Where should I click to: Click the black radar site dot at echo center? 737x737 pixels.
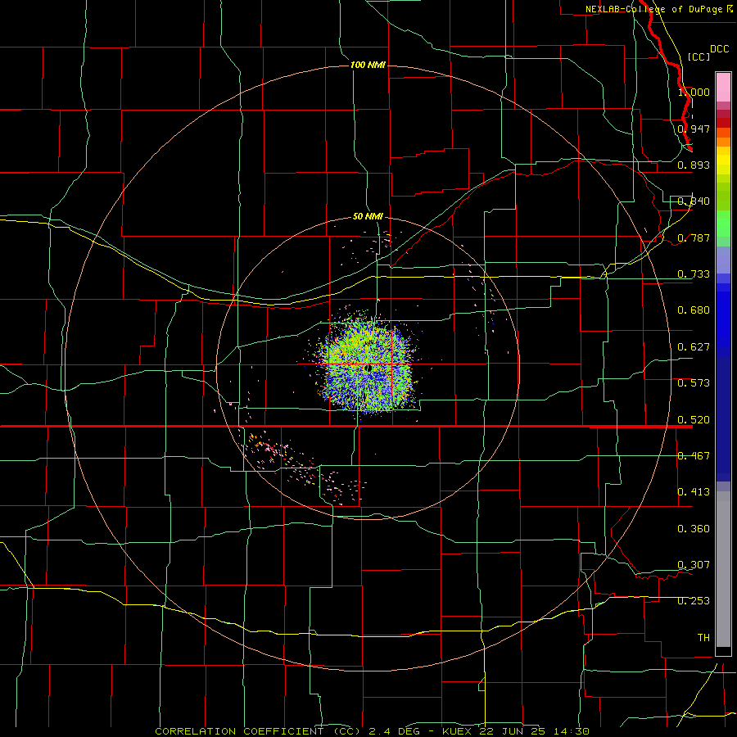click(368, 368)
